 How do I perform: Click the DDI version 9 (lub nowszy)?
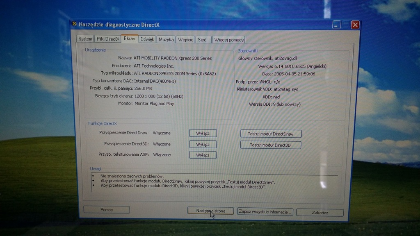[287, 104]
